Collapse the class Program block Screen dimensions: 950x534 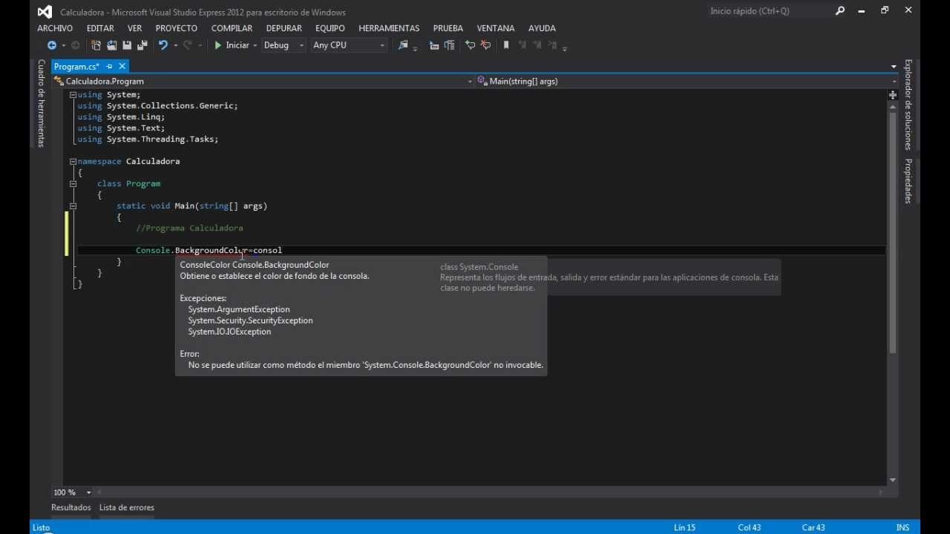[73, 184]
